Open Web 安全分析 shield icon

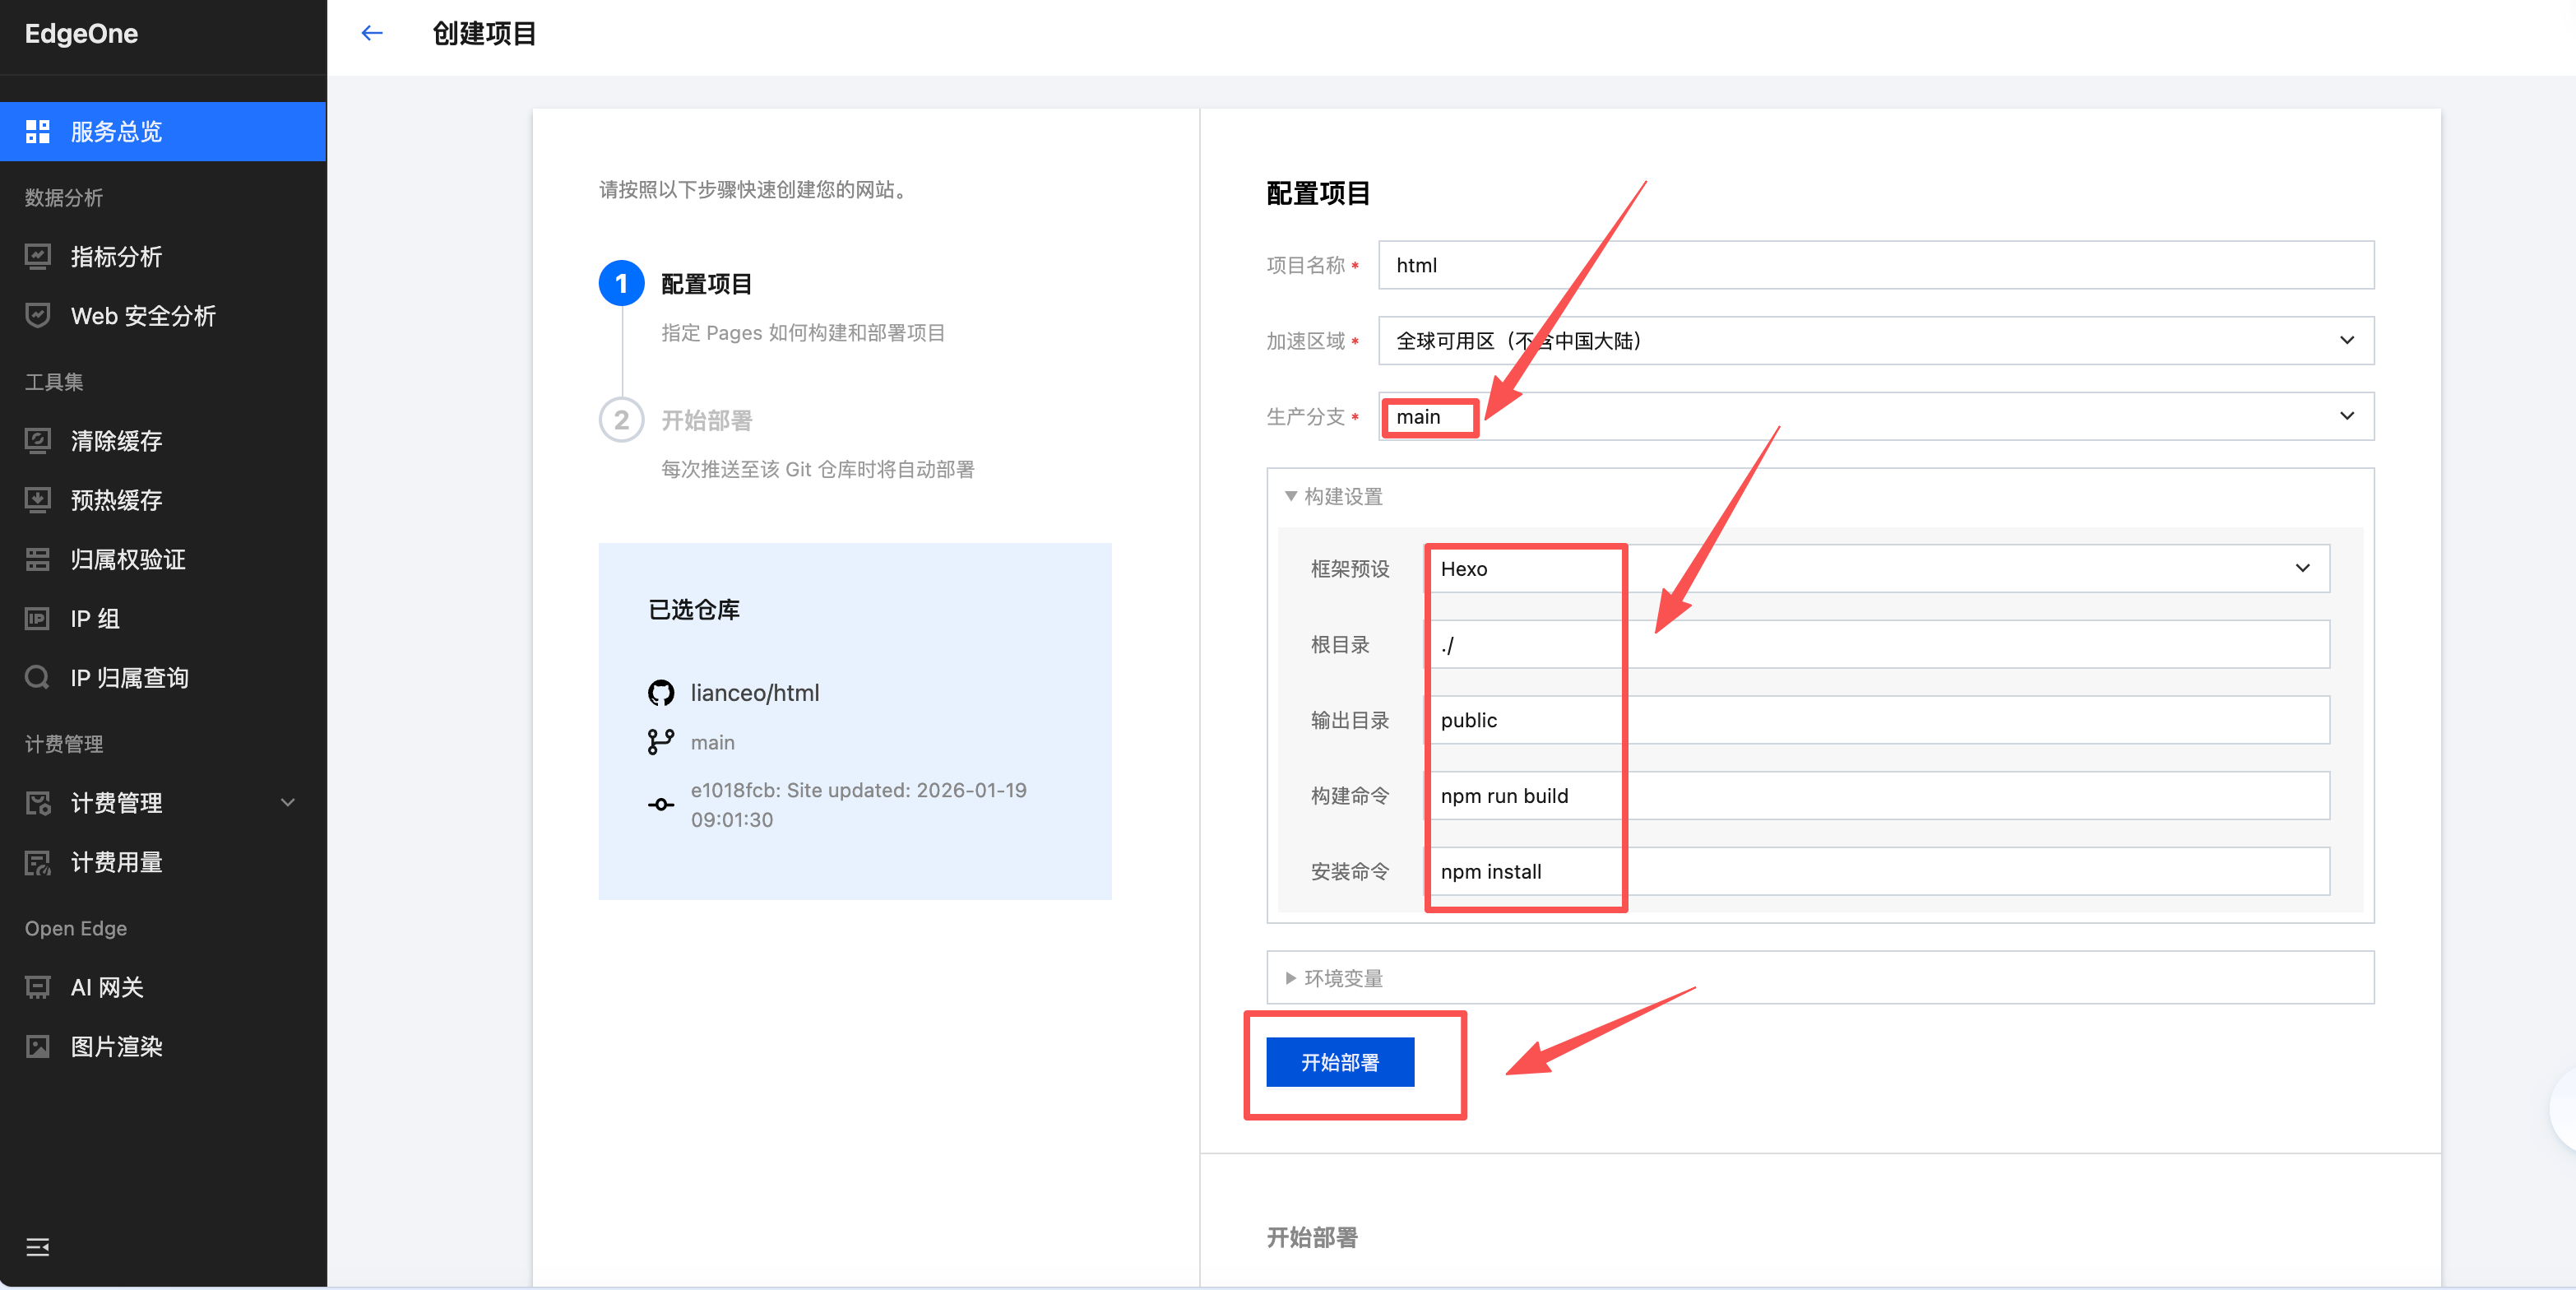coord(38,316)
